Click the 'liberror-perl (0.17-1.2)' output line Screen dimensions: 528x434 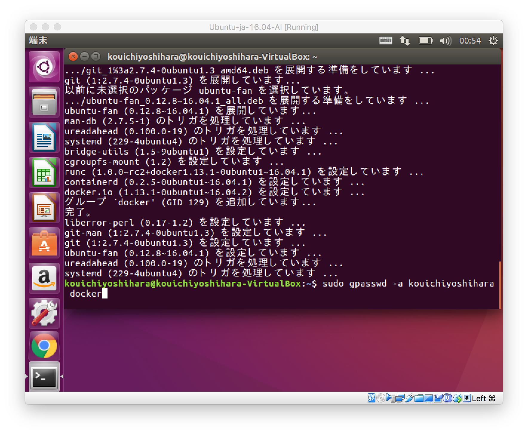[185, 222]
